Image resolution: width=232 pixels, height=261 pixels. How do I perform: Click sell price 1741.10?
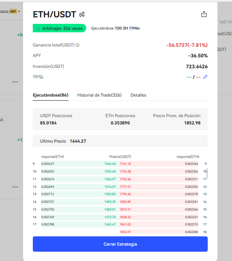[125, 164]
